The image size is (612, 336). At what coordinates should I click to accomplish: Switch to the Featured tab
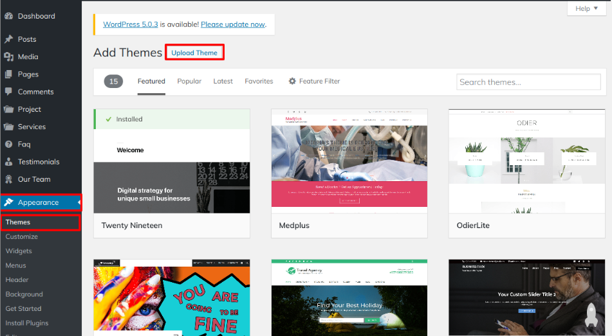click(x=151, y=81)
